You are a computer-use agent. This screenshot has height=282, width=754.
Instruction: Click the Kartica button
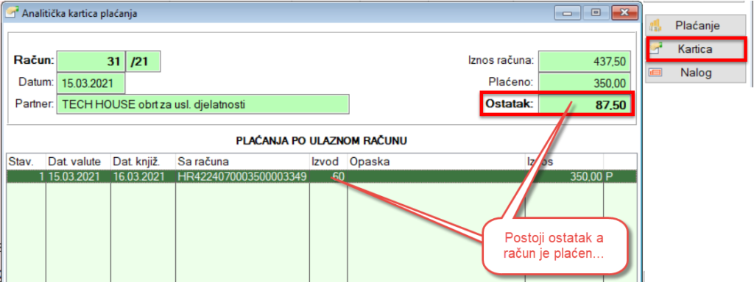click(x=696, y=49)
